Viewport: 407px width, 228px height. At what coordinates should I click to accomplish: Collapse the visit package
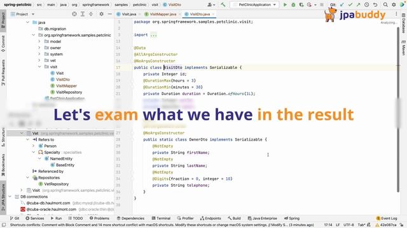pos(39,66)
